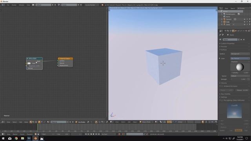
Task: Select the Medium quality button
Action: (x=238, y=130)
